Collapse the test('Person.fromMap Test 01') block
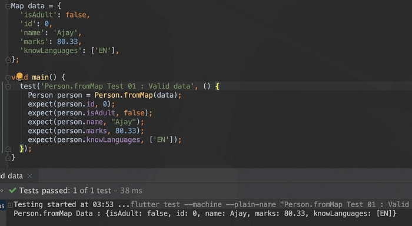 [8, 87]
